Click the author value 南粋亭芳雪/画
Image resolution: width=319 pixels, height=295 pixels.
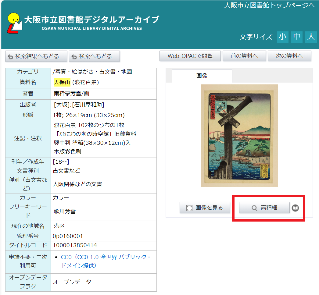71,94
